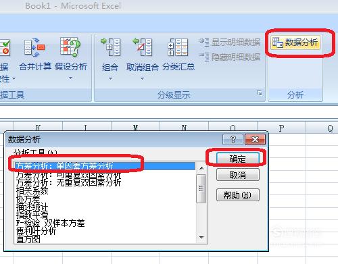Click the 合并计算 consolidate icon
This screenshot has height=264, width=338.
[34, 47]
